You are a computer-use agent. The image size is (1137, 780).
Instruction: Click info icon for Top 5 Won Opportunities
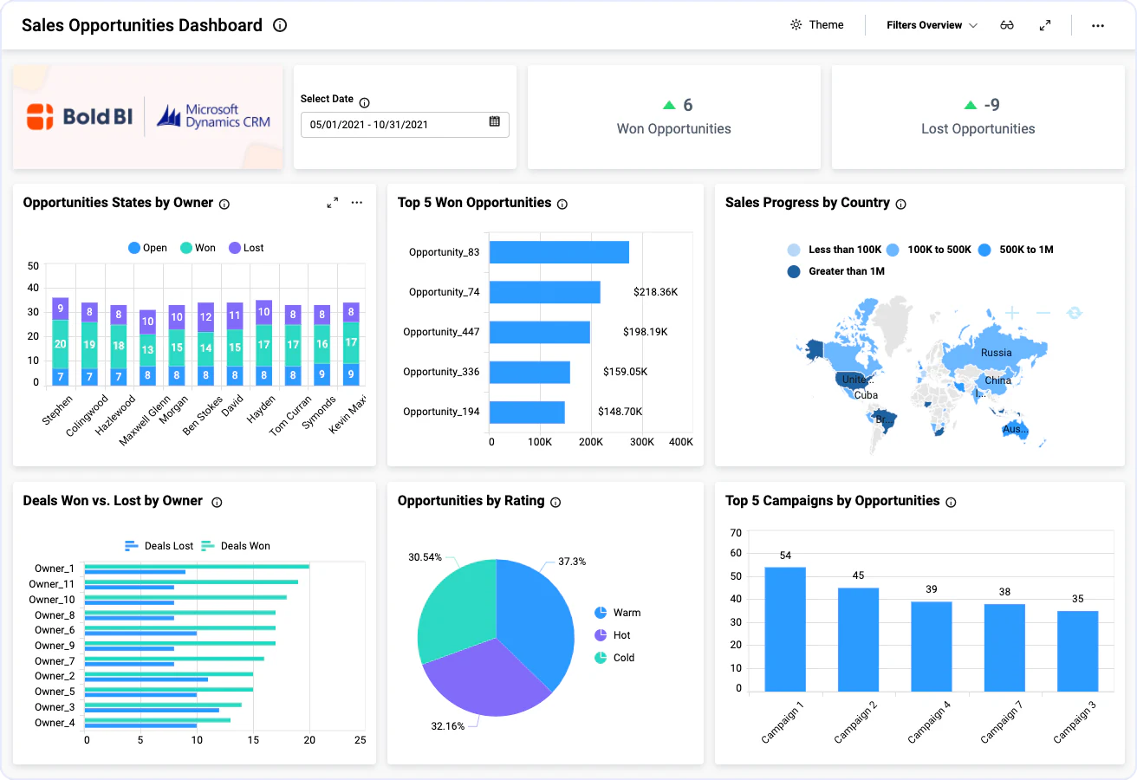562,205
